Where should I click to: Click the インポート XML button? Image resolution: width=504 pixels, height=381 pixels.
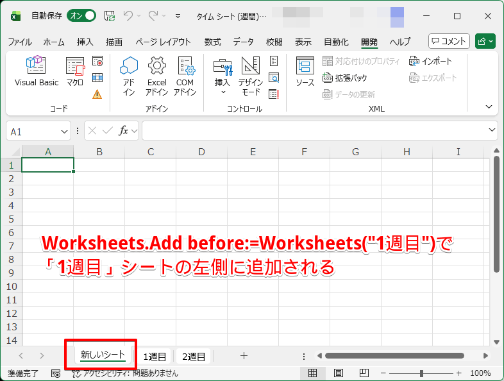(430, 61)
